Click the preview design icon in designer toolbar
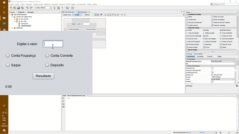The image size is (239, 134). click(101, 15)
